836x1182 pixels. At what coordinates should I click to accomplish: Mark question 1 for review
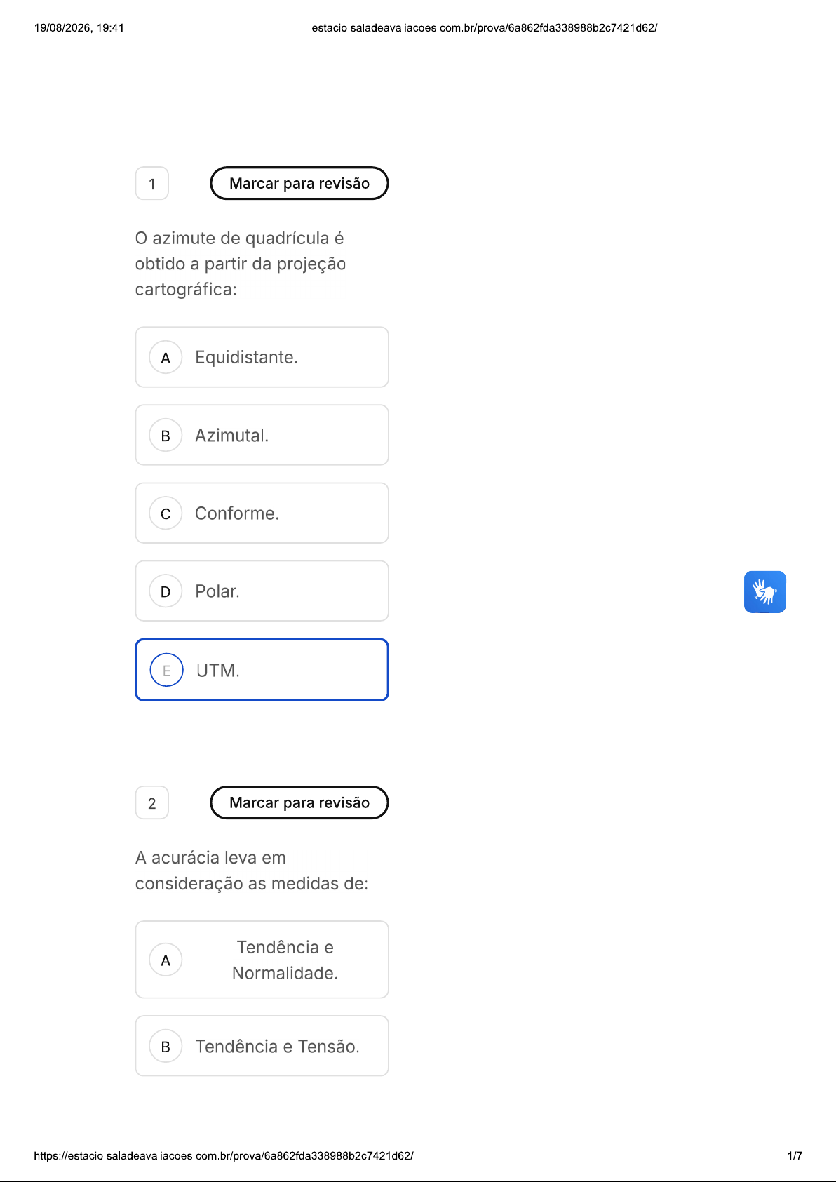point(299,183)
